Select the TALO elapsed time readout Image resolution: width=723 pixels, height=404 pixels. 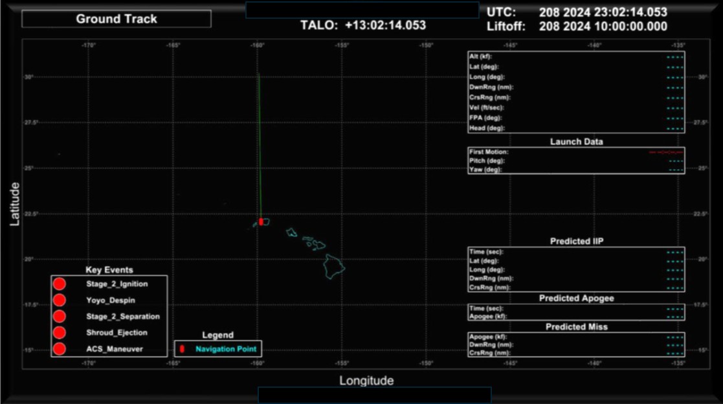[363, 25]
